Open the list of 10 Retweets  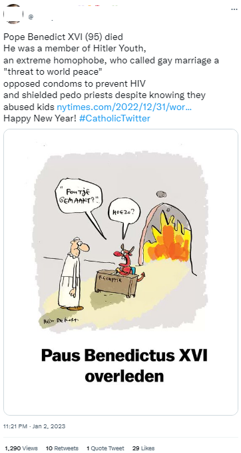pos(62,448)
